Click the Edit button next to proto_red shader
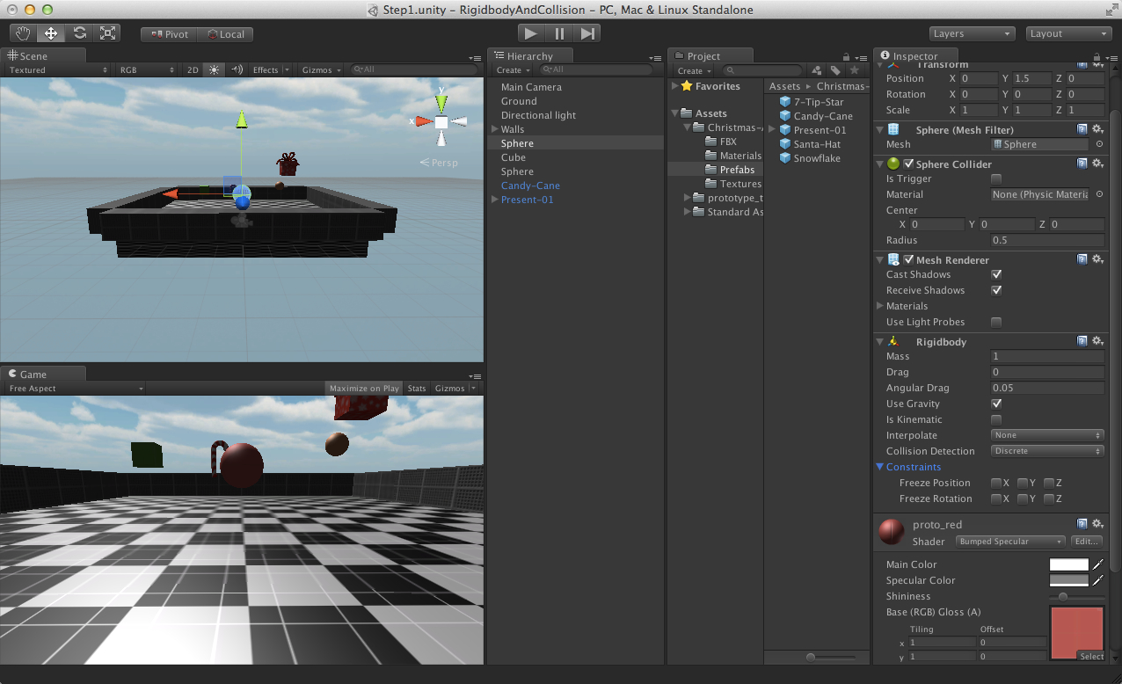The image size is (1122, 684). (1087, 542)
